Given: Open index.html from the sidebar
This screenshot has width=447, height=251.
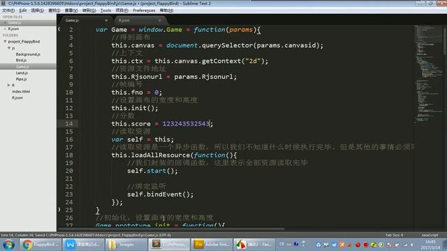Looking at the screenshot, I should (x=21, y=91).
